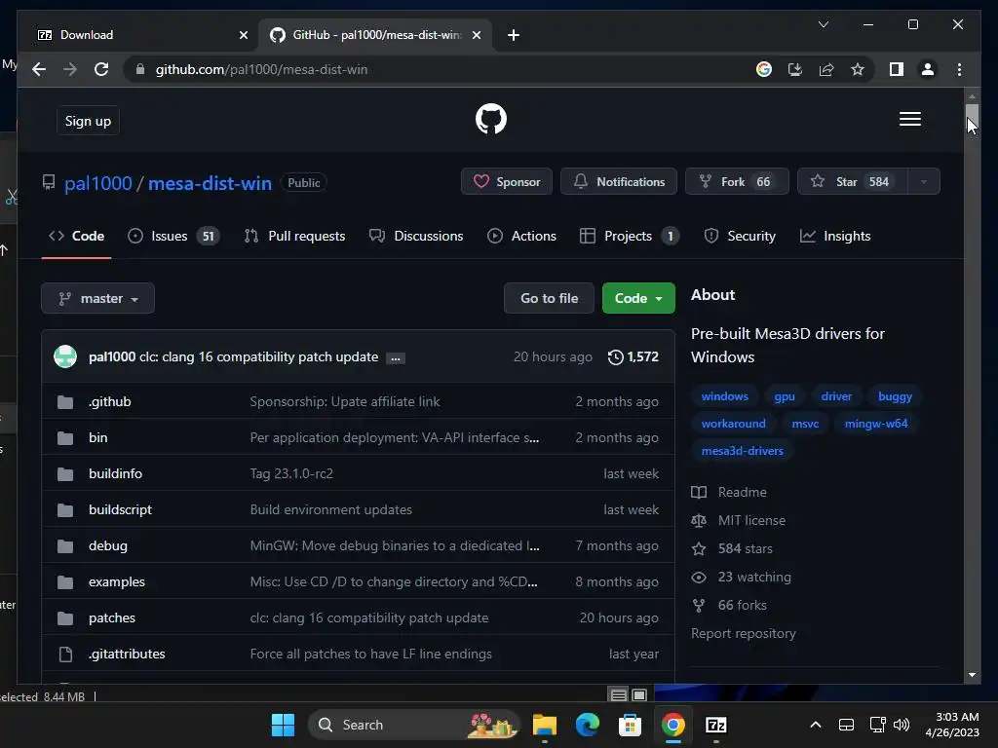
Task: Expand commit message ellipsis
Action: (396, 358)
